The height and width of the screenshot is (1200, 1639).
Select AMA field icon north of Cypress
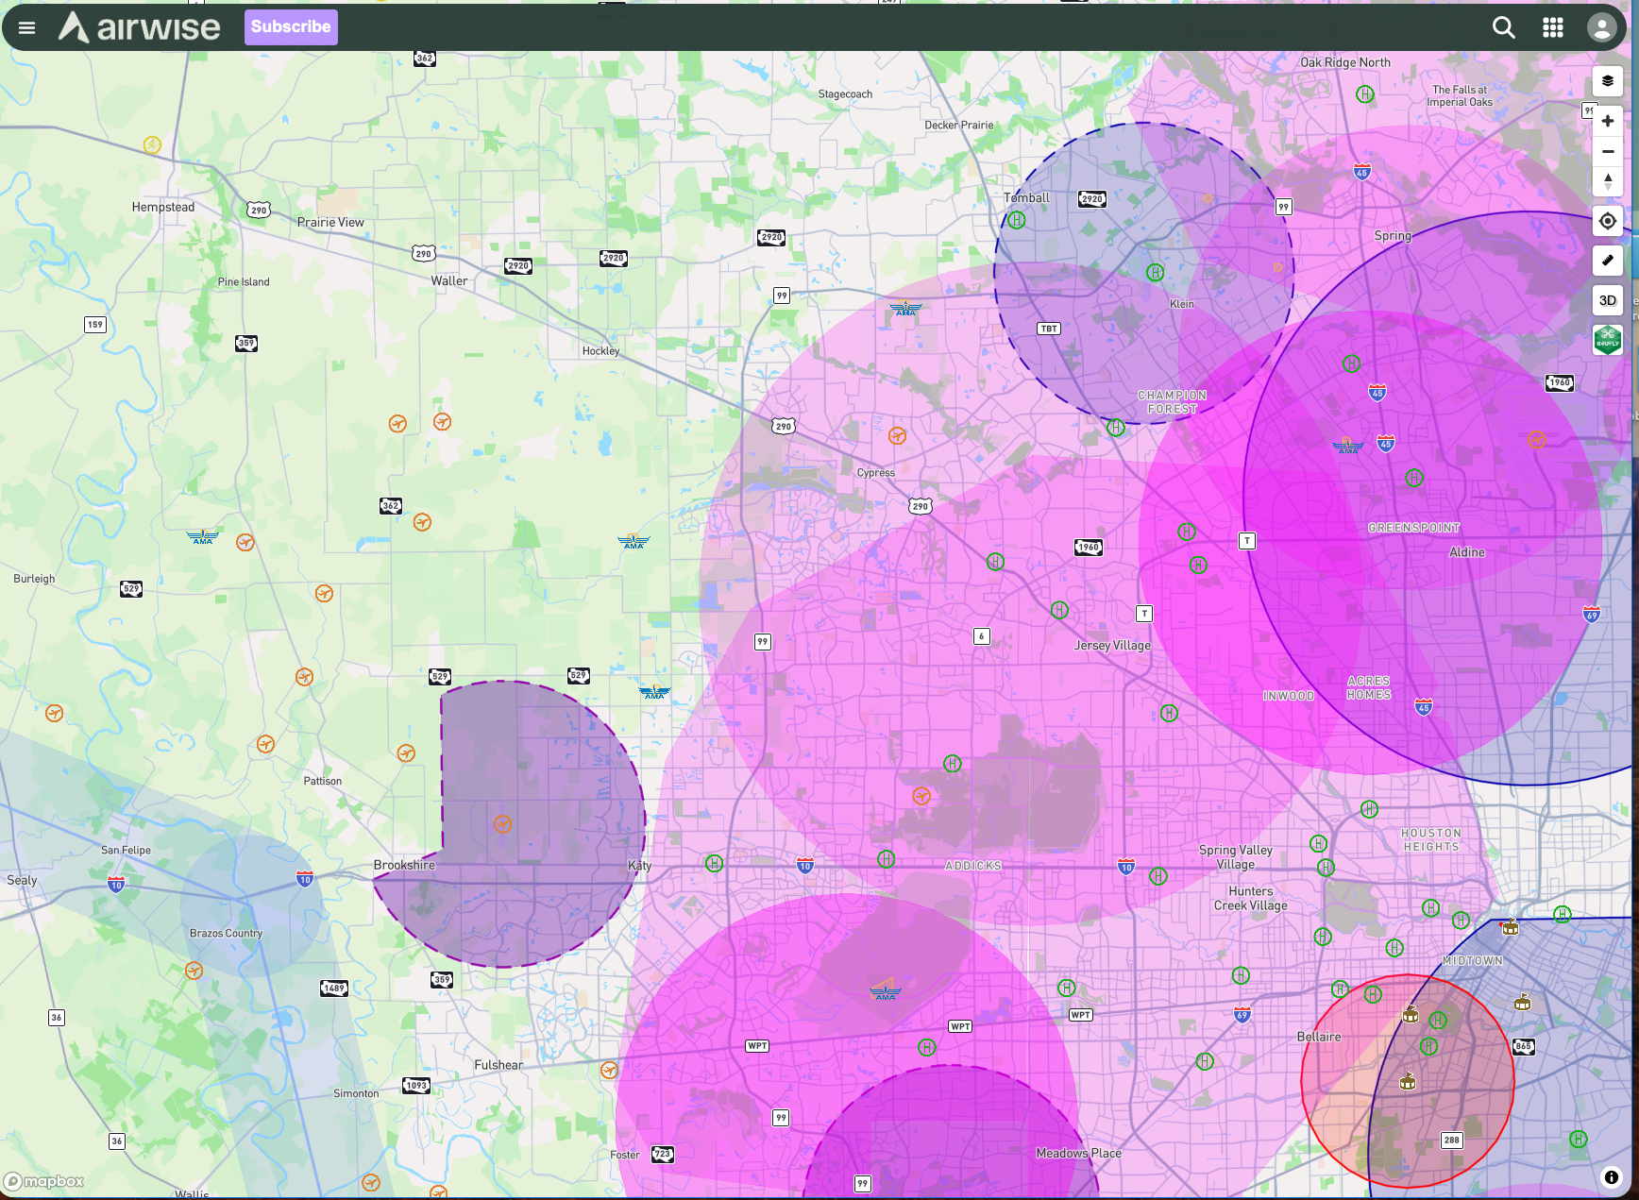[x=905, y=309]
